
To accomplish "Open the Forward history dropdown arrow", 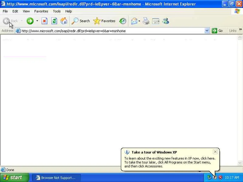I will tap(37, 21).
